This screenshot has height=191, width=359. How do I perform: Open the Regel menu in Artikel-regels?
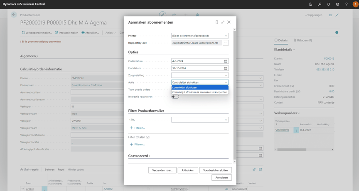[x=61, y=169]
